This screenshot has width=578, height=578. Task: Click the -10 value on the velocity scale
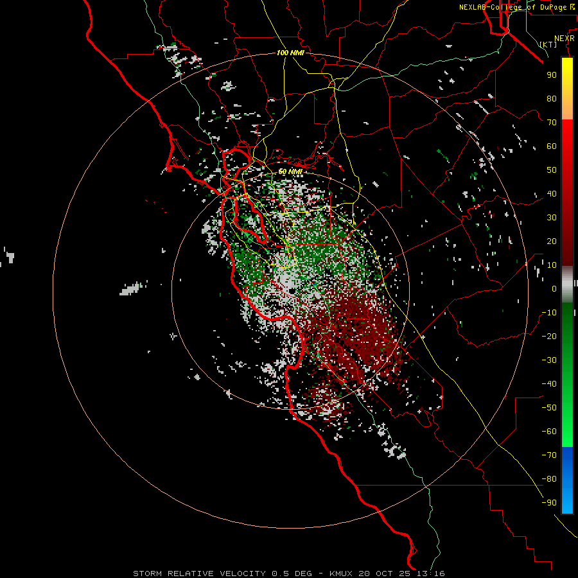[x=549, y=313]
